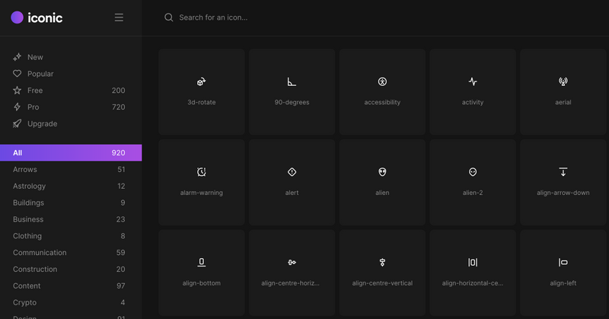Open the accessibility icon card
The height and width of the screenshot is (319, 609).
(382, 91)
